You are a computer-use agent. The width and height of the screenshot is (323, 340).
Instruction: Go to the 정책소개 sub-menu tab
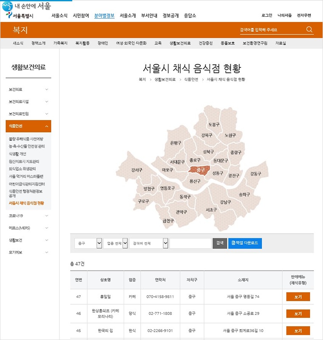(38, 43)
